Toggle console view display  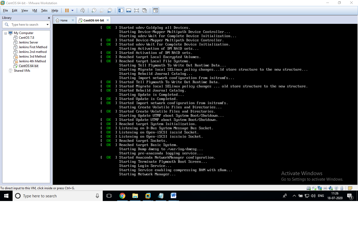pyautogui.click(x=155, y=10)
